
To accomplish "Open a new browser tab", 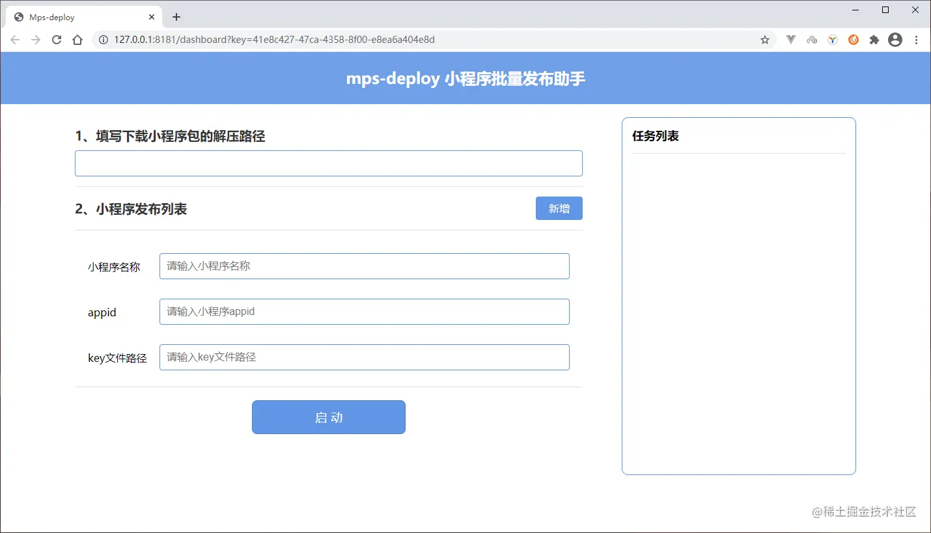I will point(176,17).
